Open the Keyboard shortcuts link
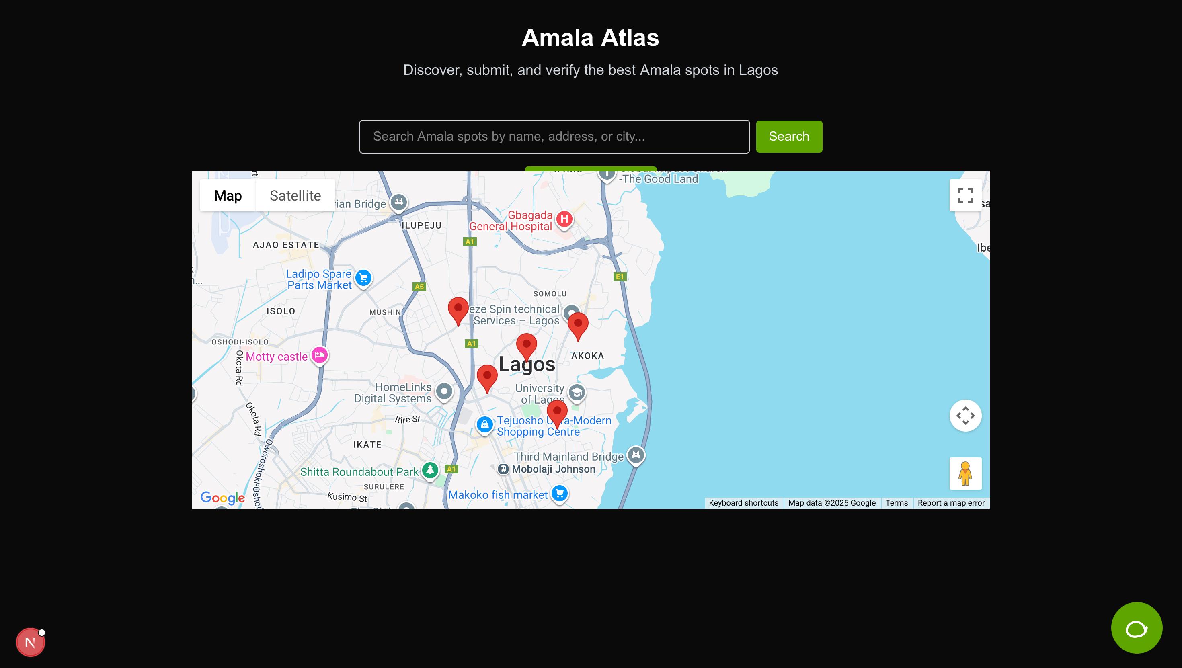Screen dimensions: 1182x668 [743, 503]
